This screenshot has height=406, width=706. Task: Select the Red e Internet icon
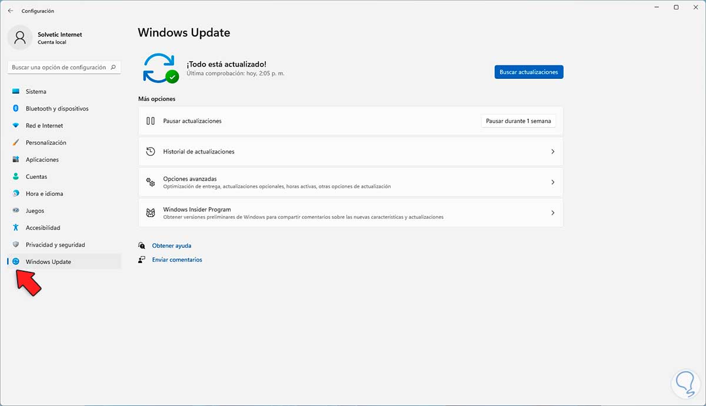pos(15,126)
